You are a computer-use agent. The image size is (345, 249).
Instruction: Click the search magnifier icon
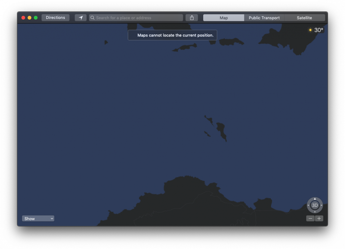(x=92, y=18)
